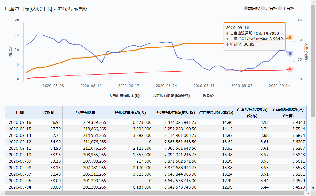Click the holdings value 229,339,265

94,122
